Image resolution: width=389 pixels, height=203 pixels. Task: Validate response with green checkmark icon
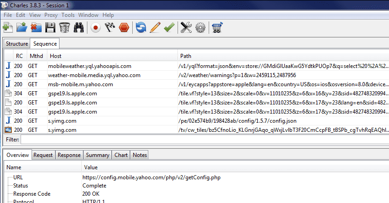169,27
